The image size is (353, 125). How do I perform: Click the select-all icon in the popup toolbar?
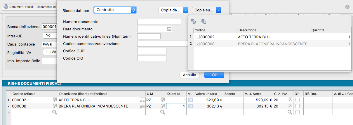point(193,21)
